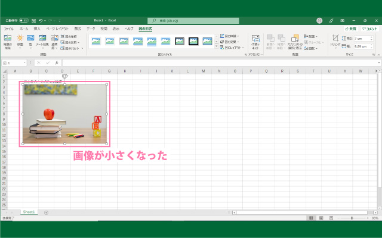Open the Name Box dropdown arrow
This screenshot has height=238, width=382.
24,63
